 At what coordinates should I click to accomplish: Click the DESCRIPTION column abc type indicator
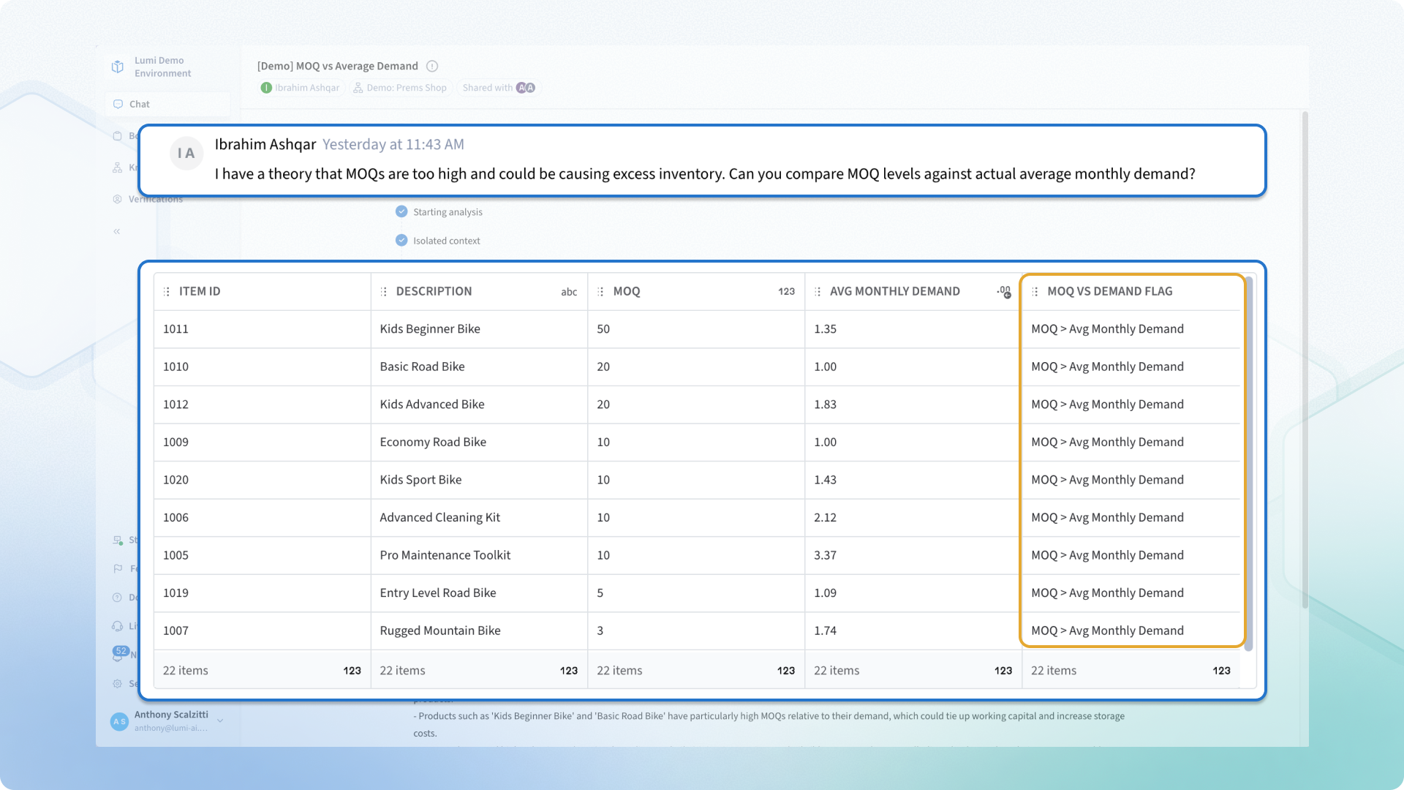point(569,292)
